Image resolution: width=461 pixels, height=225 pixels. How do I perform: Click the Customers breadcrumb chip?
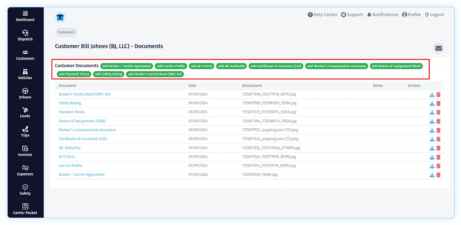(66, 32)
